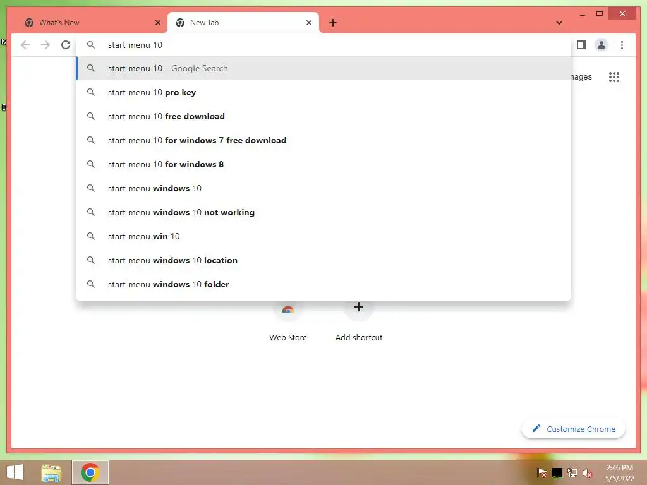The width and height of the screenshot is (647, 485).
Task: Open a new tab with plus icon
Action: point(333,23)
